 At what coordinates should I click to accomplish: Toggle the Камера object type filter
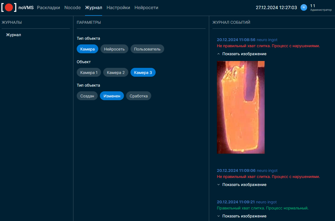pyautogui.click(x=87, y=49)
